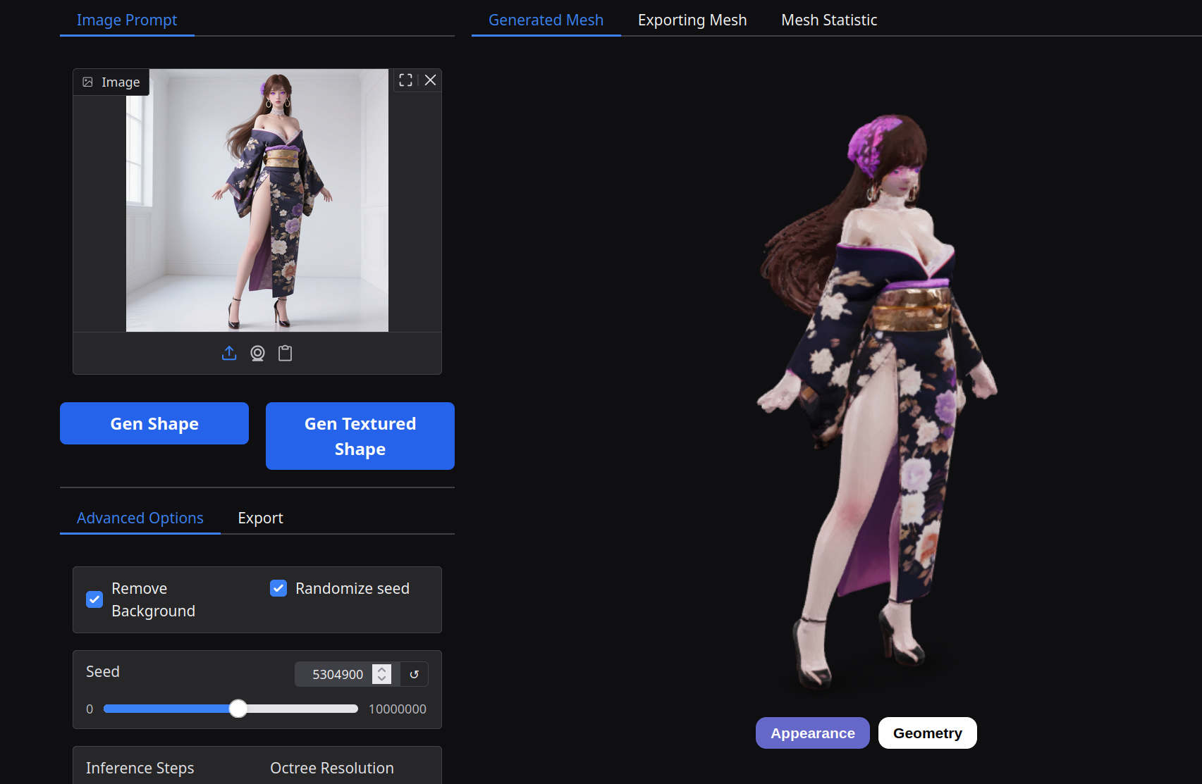This screenshot has width=1202, height=784.
Task: Decrease the seed with the down arrow
Action: pyautogui.click(x=381, y=679)
